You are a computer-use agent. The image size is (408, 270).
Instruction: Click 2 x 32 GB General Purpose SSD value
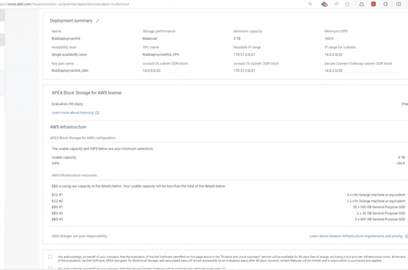381,213
